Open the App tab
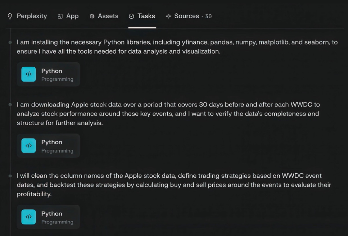This screenshot has width=348, height=236. [72, 16]
